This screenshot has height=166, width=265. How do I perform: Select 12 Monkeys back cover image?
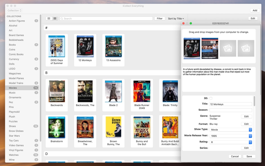click(210, 48)
